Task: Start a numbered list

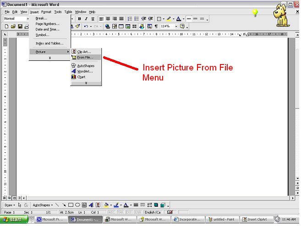Action: (130, 19)
